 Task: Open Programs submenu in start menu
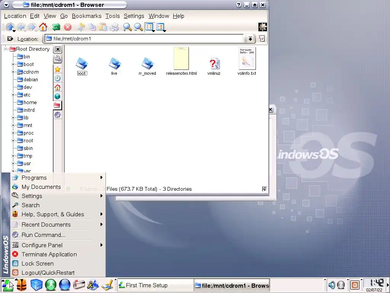pyautogui.click(x=58, y=178)
